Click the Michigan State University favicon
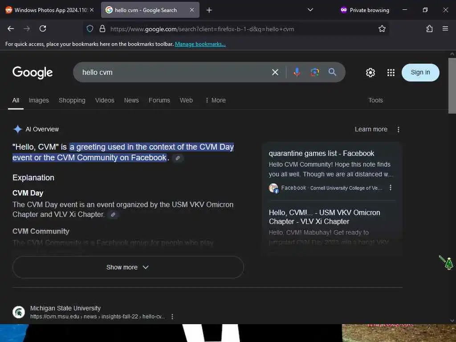 point(19,312)
